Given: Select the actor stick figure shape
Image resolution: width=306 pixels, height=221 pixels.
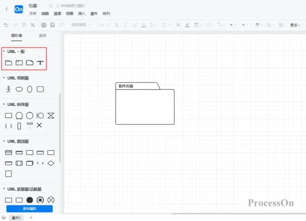Looking at the screenshot, I should pos(8,89).
